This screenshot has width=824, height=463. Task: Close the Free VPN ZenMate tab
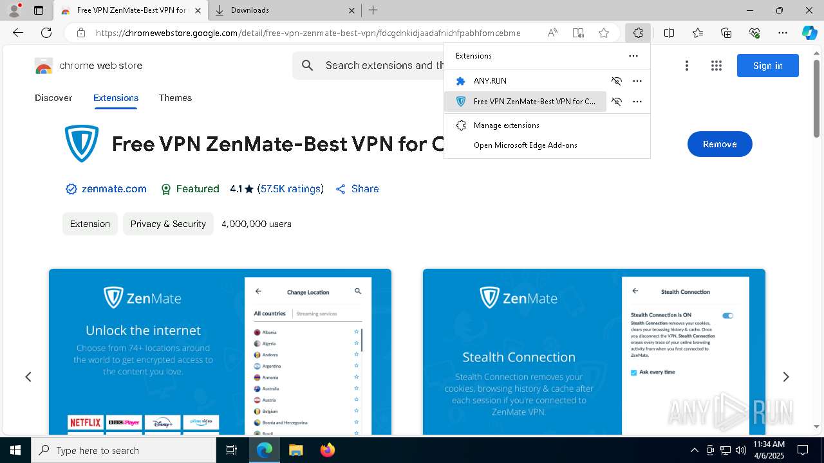(198, 10)
